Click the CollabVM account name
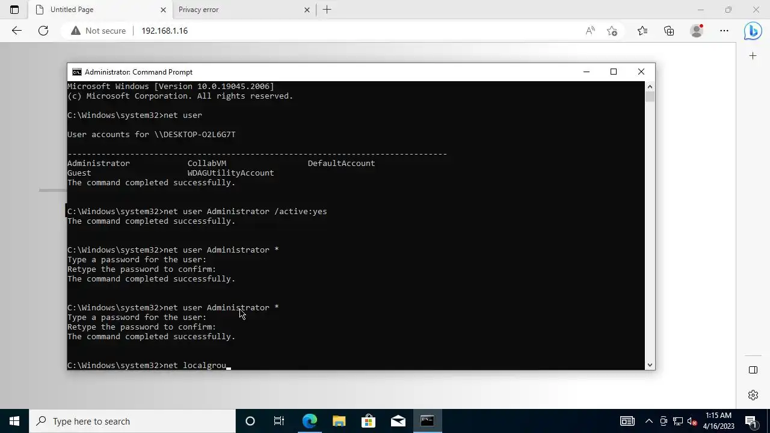The image size is (770, 433). coord(207,164)
